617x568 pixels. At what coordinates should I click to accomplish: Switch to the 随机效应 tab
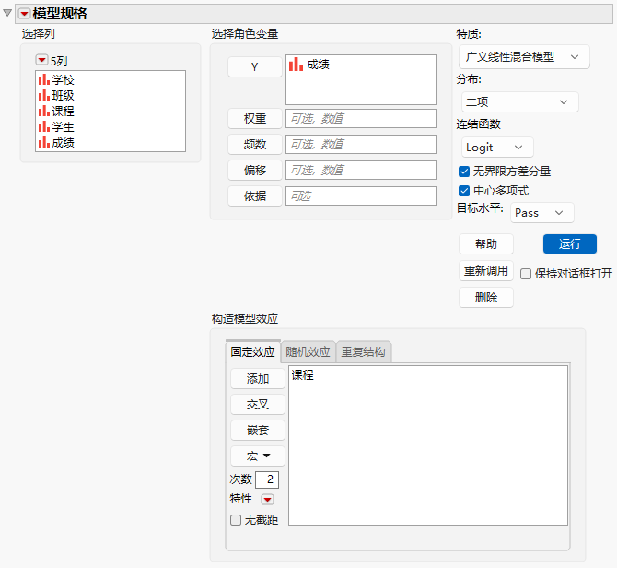pos(308,351)
